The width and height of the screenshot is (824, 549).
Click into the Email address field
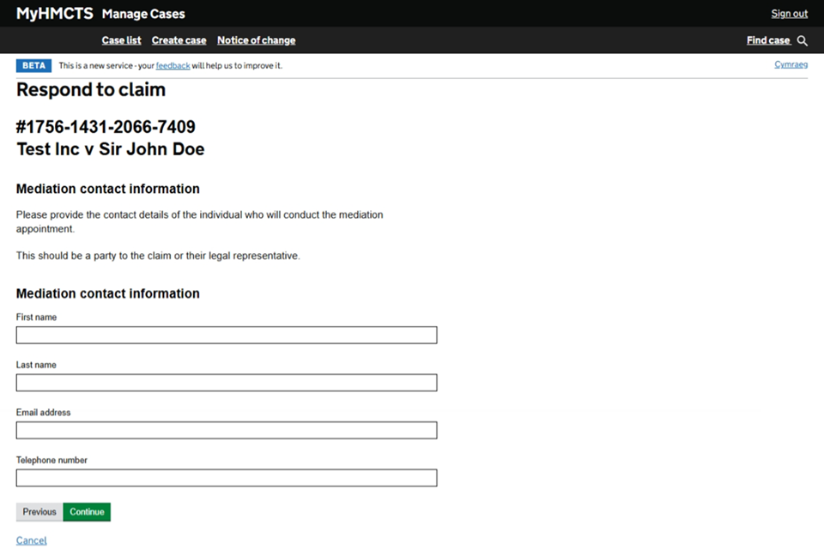[x=227, y=430]
